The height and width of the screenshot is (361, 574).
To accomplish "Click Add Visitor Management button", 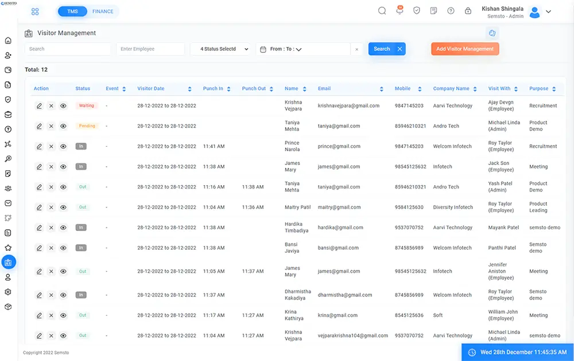I will 465,49.
